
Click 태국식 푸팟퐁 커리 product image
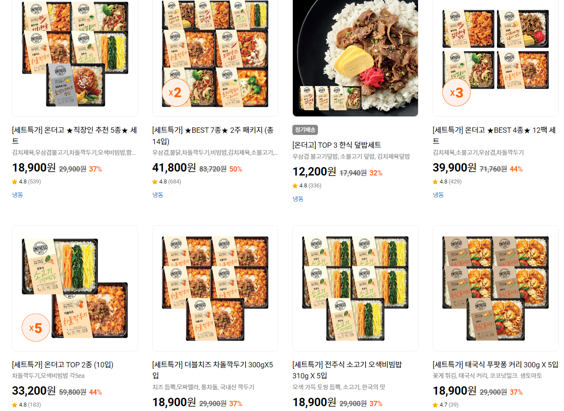click(x=496, y=288)
